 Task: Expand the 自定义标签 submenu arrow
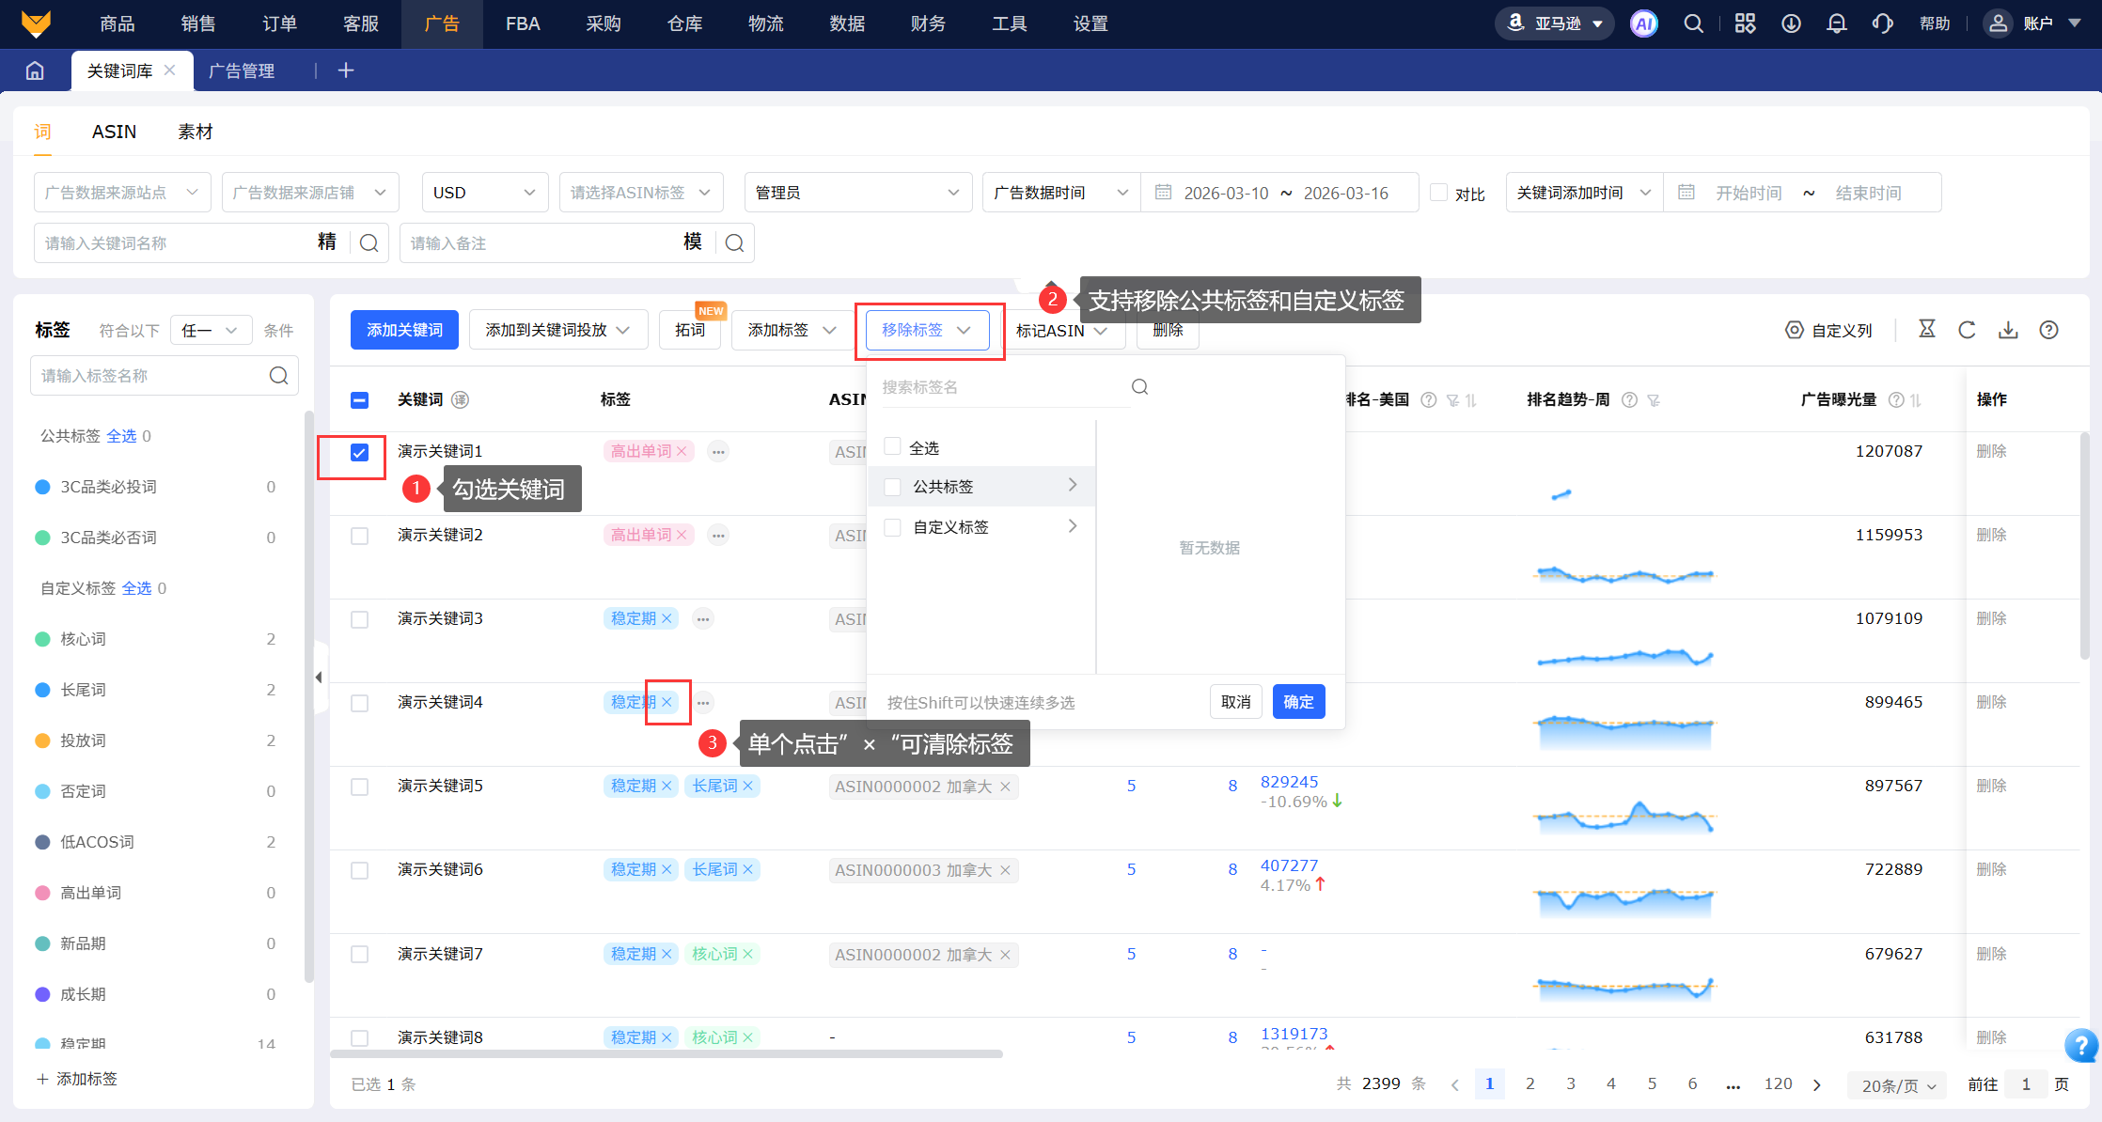coord(1073,526)
